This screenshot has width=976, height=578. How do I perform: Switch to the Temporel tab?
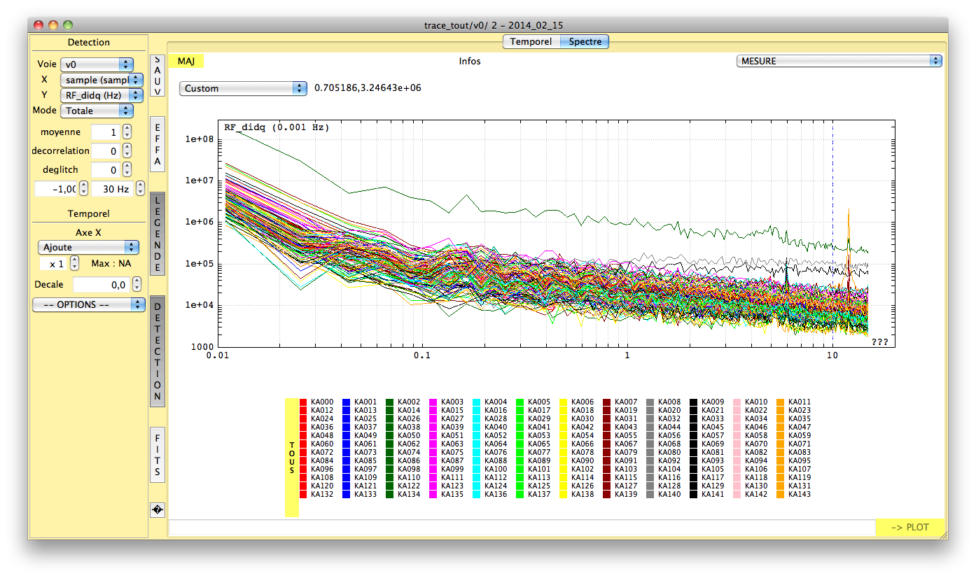pos(531,42)
